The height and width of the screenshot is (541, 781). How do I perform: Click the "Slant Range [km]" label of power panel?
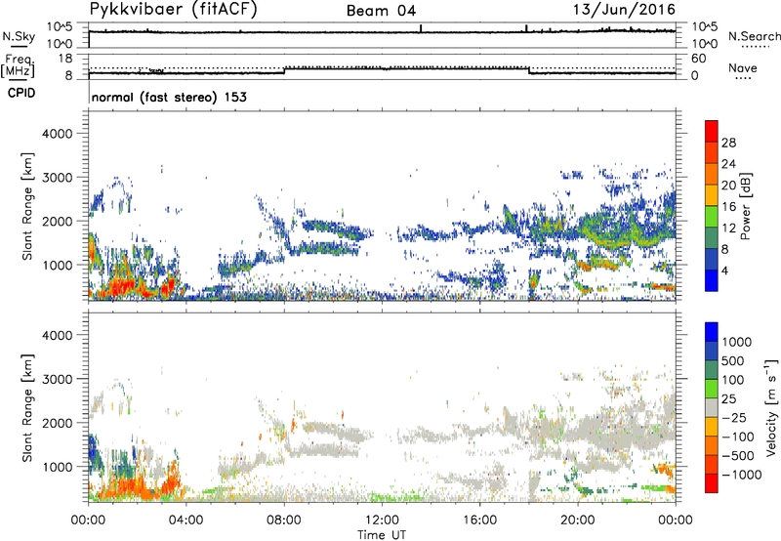27,206
